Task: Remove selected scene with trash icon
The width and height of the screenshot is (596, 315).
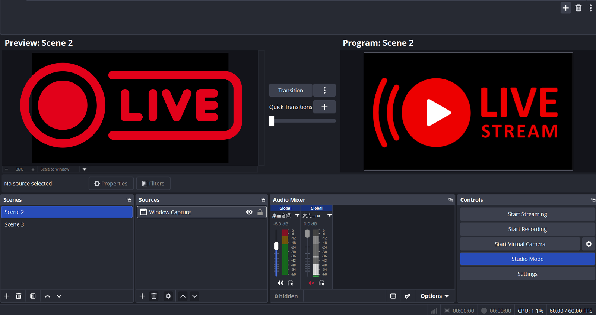Action: (19, 296)
